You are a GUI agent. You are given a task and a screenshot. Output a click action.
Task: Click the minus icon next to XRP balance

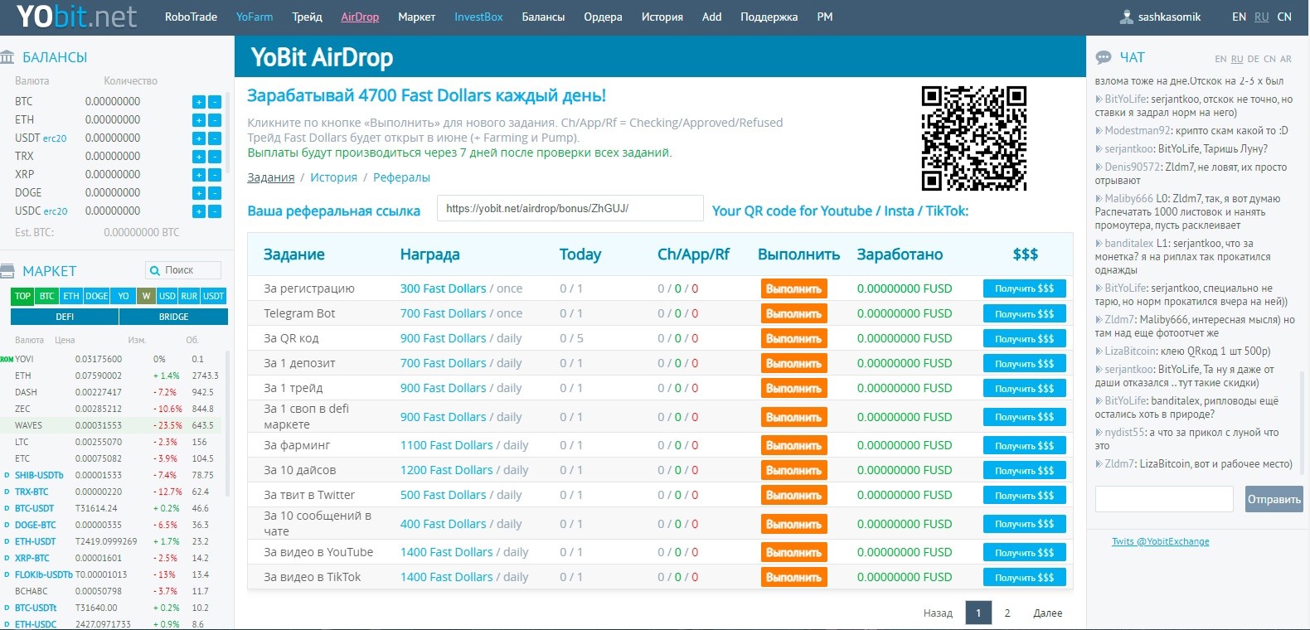215,175
